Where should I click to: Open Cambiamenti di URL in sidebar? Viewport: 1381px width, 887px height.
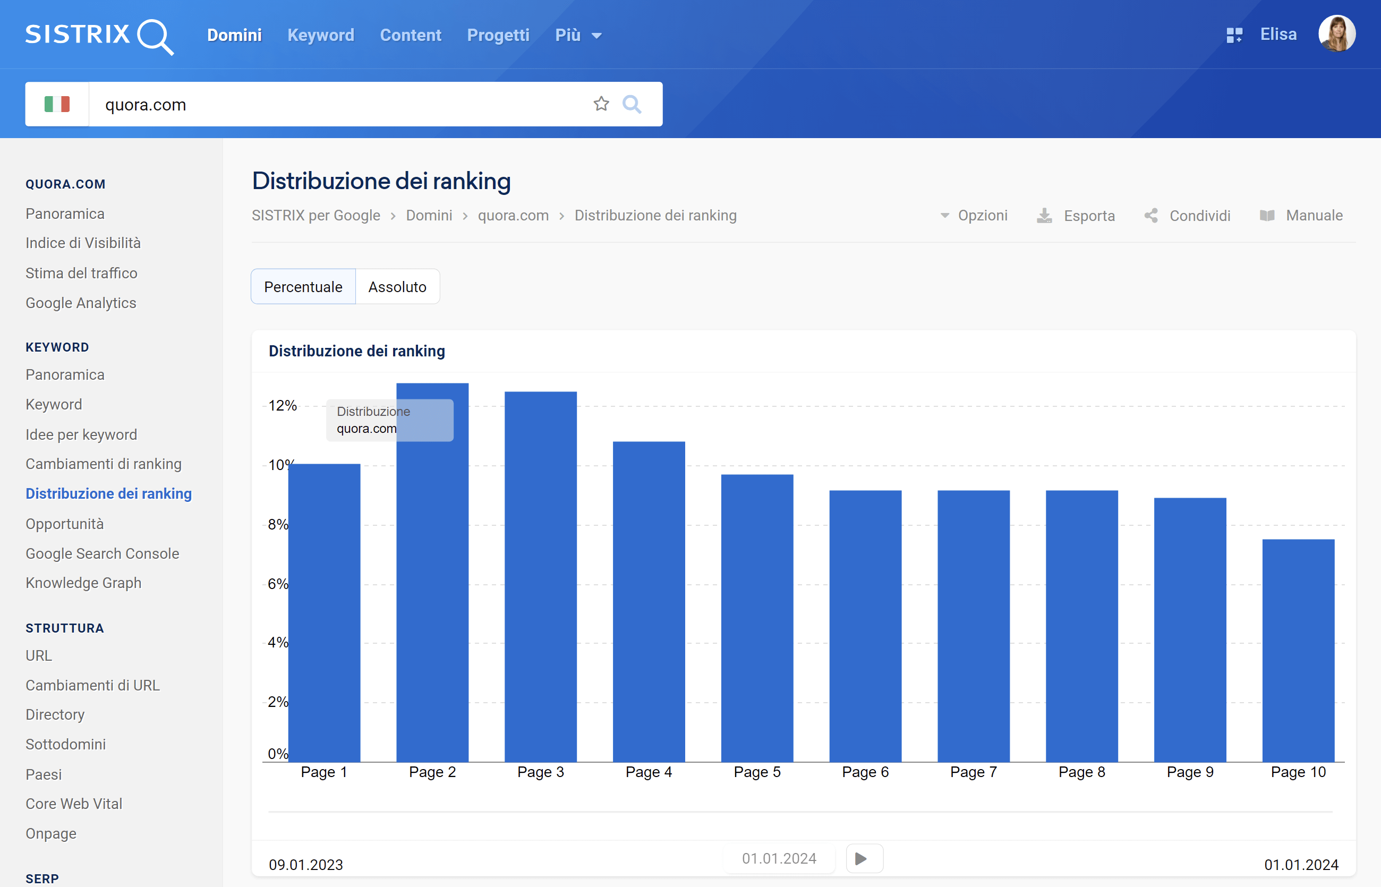93,685
